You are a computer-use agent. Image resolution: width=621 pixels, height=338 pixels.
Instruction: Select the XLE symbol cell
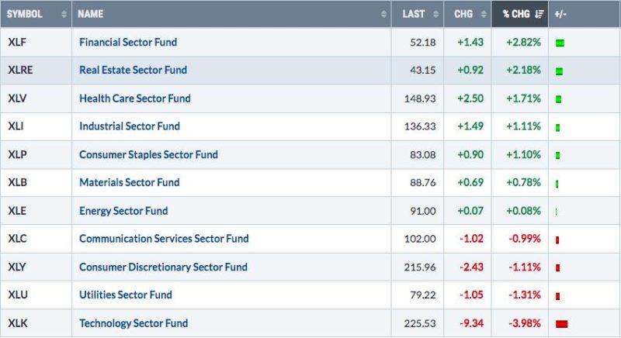(18, 211)
